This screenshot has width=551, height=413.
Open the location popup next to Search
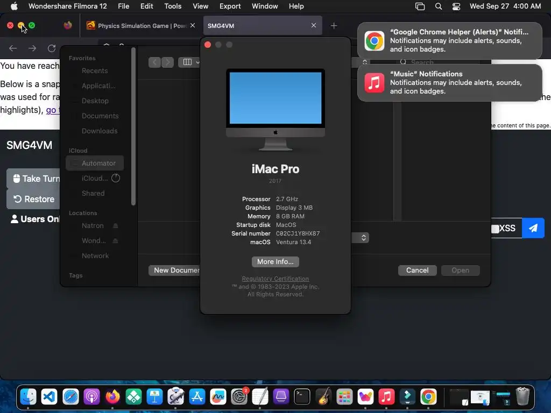tap(365, 62)
